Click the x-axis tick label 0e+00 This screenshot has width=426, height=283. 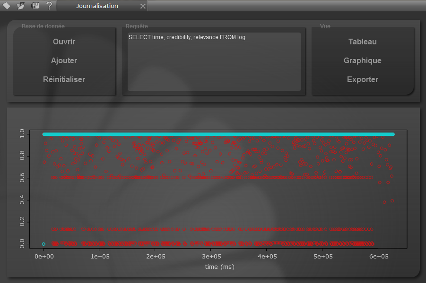[44, 257]
